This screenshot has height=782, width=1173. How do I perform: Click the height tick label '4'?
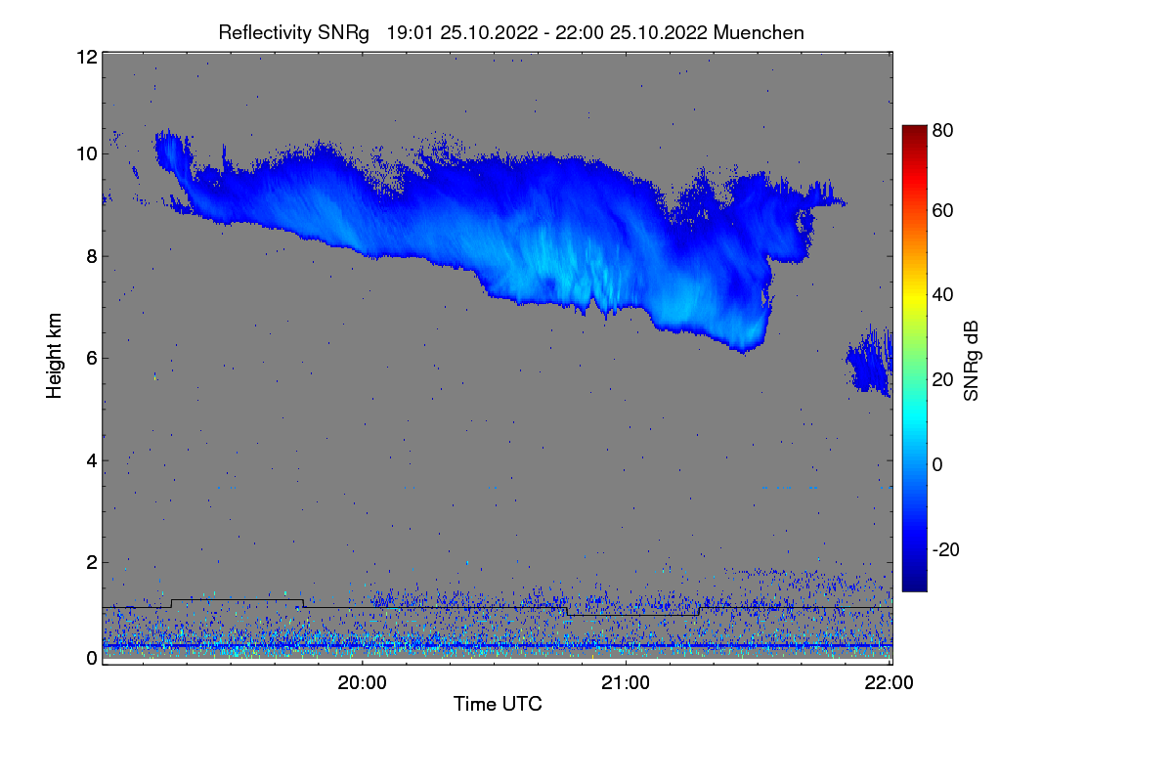click(91, 460)
